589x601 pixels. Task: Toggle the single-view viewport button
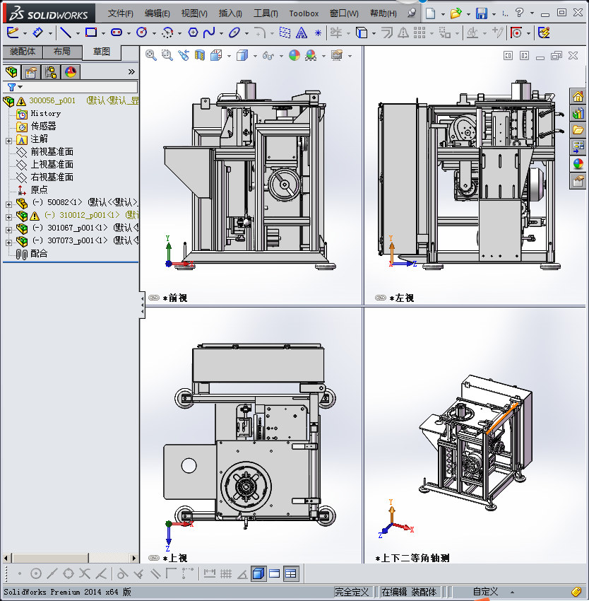[258, 573]
